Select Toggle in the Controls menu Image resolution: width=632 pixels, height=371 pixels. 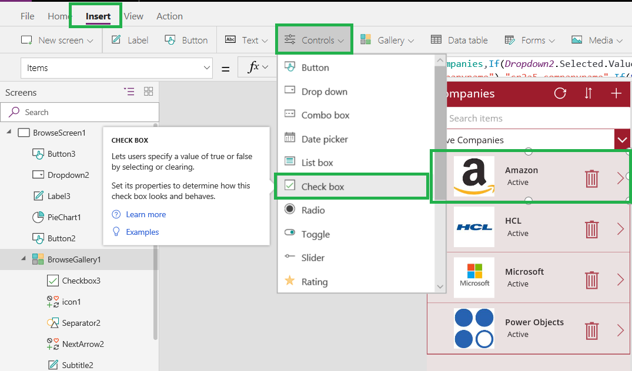pyautogui.click(x=315, y=234)
